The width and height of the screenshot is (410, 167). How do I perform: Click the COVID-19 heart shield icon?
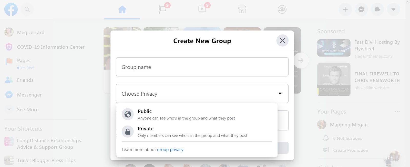pyautogui.click(x=9, y=47)
